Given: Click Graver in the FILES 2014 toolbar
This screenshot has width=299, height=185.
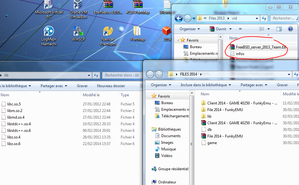Looking at the screenshot, I should (x=282, y=85).
